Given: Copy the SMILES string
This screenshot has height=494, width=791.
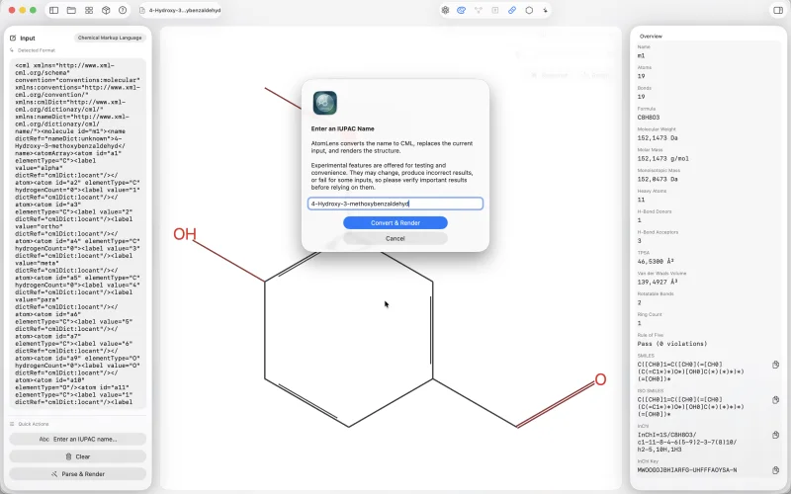Looking at the screenshot, I should (x=775, y=365).
